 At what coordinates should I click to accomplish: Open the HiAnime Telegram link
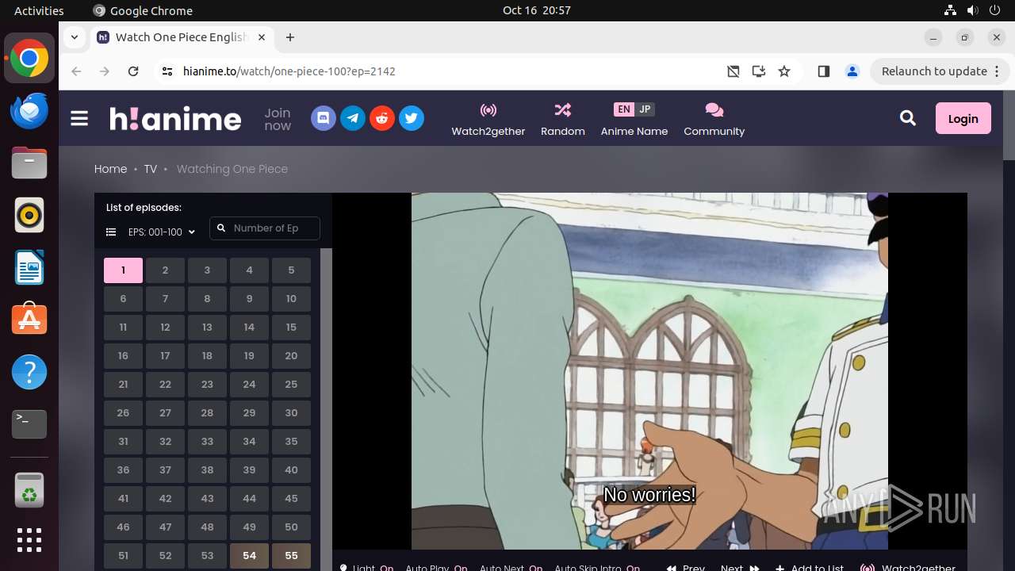(353, 119)
